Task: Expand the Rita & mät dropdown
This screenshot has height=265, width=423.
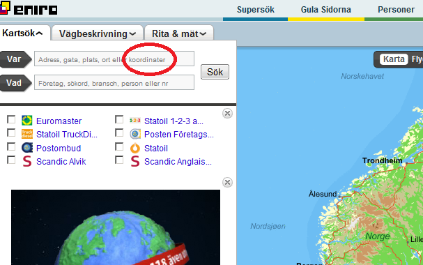Action: click(179, 33)
